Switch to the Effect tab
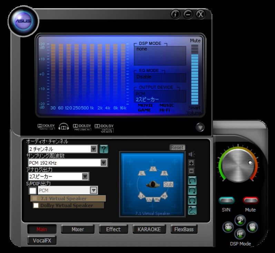 pyautogui.click(x=113, y=229)
